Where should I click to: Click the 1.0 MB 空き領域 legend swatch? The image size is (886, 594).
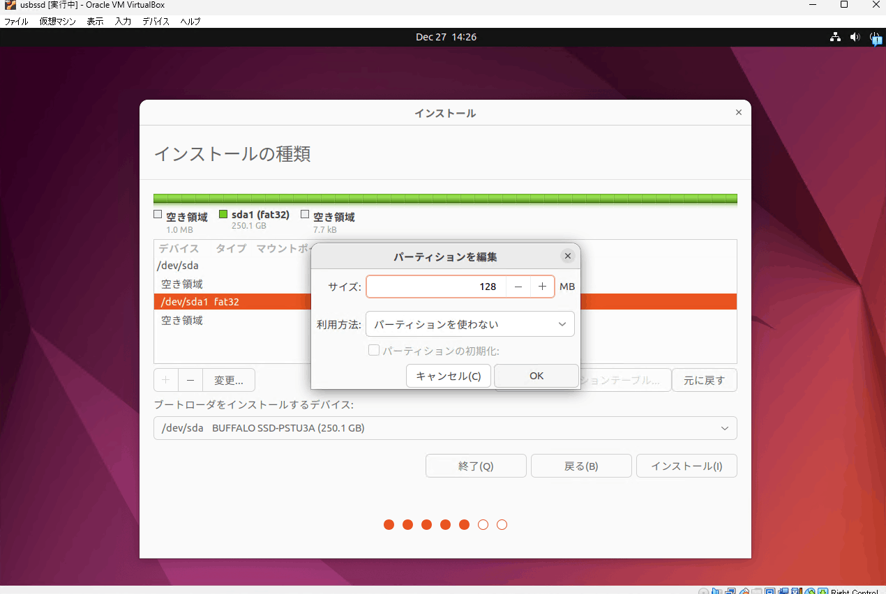click(158, 215)
